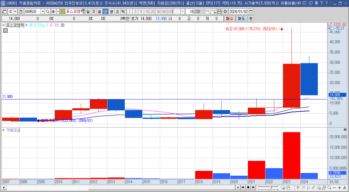The height and width of the screenshot is (192, 349).
Task: Switch to monthly (월) chart period
Action: coord(100,11)
